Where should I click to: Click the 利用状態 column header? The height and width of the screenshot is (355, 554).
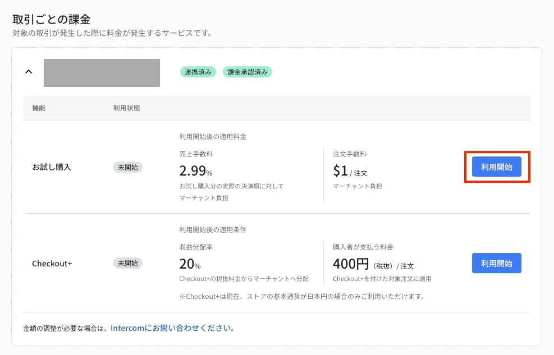point(126,108)
